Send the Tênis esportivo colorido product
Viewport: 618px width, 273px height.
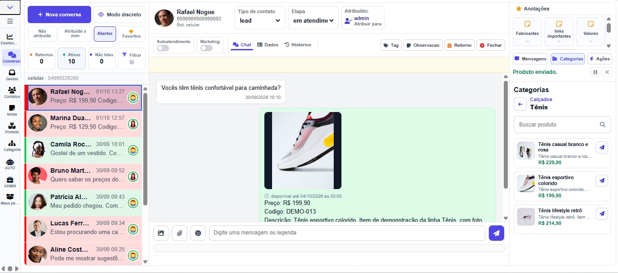point(602,180)
